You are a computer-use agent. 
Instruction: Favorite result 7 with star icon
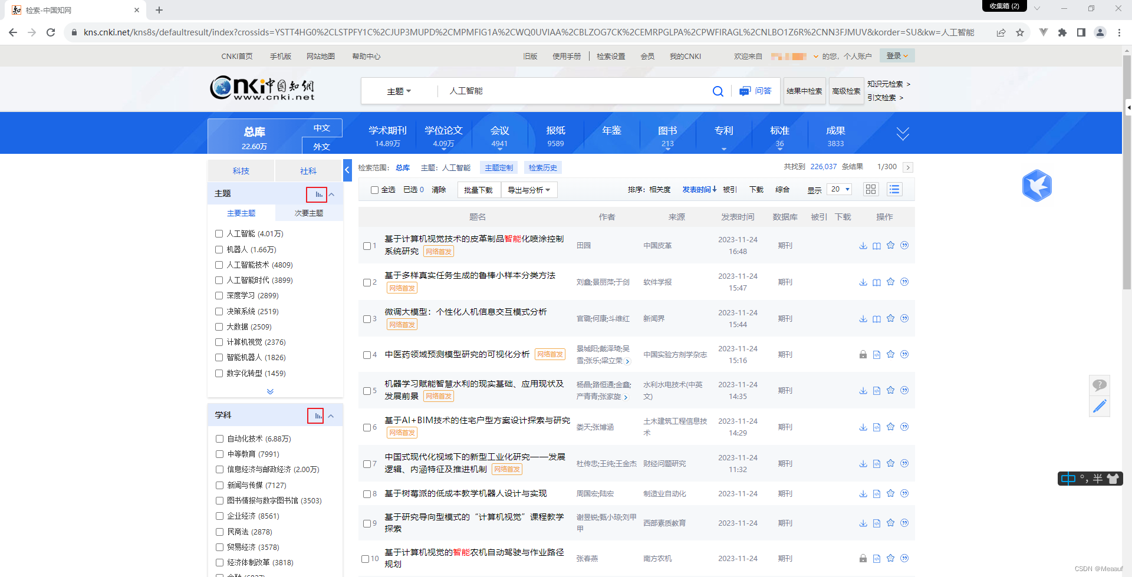(891, 463)
